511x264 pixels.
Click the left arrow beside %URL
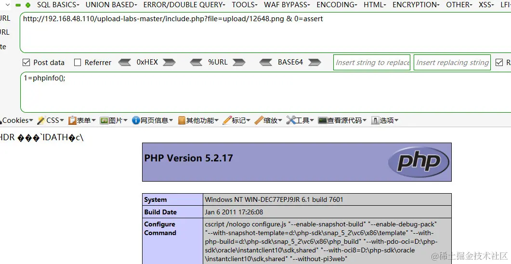point(196,62)
